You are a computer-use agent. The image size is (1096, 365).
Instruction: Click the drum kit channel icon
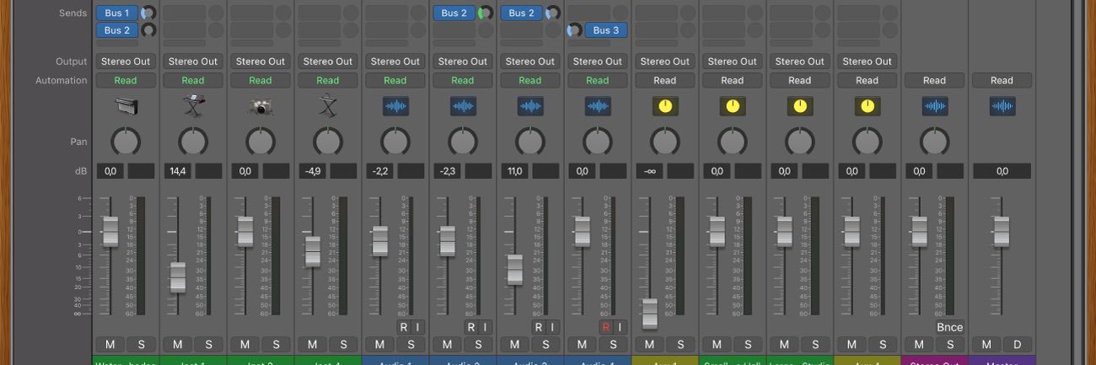pos(260,106)
